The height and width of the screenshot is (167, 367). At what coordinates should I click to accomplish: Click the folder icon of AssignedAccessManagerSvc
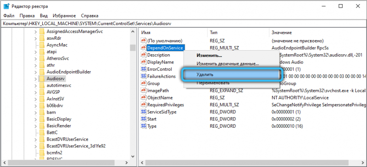coord(42,31)
